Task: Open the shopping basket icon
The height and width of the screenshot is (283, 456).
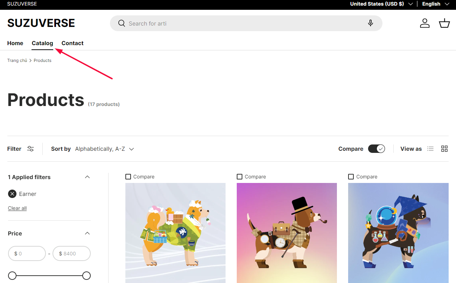Action: pos(444,23)
